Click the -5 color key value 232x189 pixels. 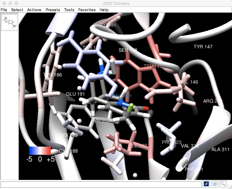point(29,159)
